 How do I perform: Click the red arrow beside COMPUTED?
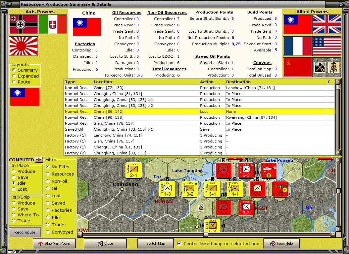tap(39, 160)
